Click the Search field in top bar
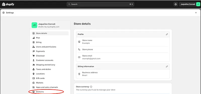Screen dimensions: 201x94 (x=100, y=4)
